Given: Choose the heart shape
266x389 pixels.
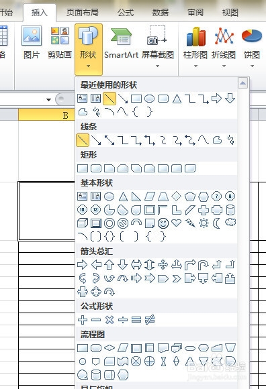Looking at the screenshot, I should pyautogui.click(x=177, y=223).
